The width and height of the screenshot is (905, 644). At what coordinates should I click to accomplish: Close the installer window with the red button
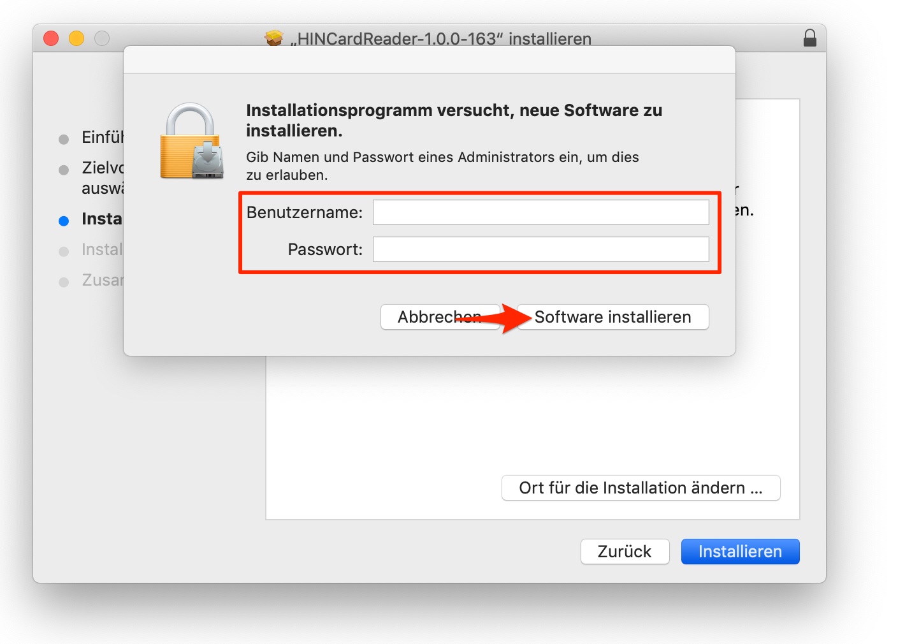point(51,38)
